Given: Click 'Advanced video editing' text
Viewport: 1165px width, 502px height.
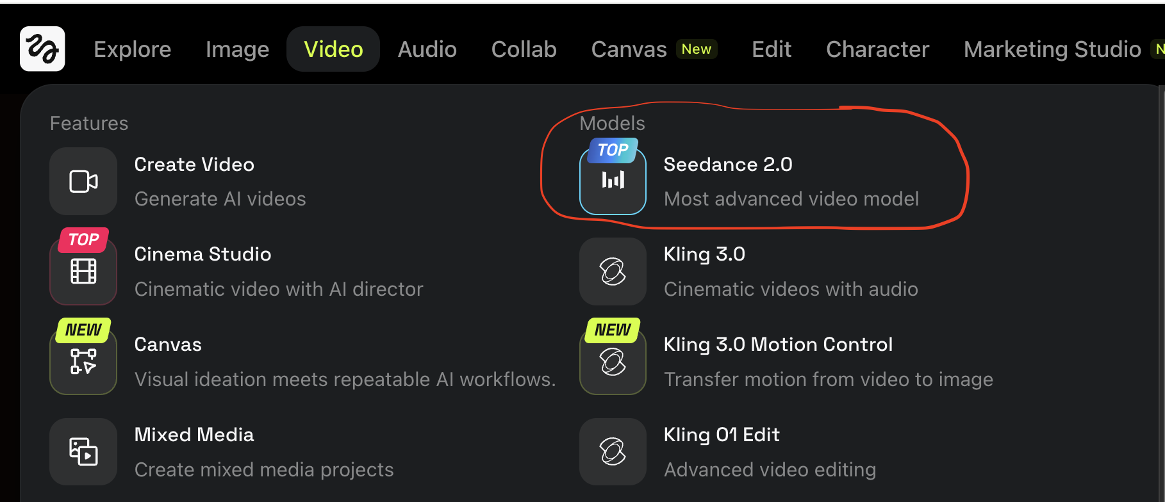Looking at the screenshot, I should pos(770,470).
